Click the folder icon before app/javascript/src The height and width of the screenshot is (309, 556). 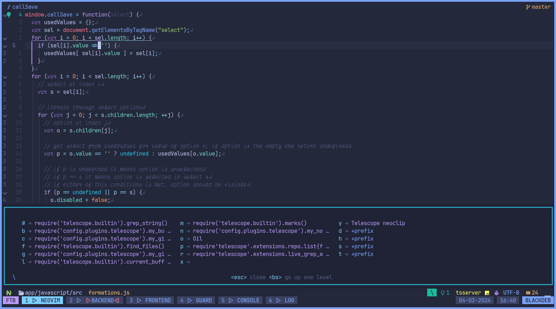[21, 293]
